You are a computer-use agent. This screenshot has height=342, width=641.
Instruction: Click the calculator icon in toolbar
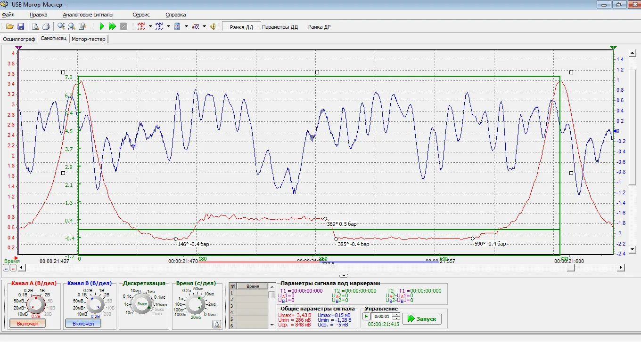point(178,27)
